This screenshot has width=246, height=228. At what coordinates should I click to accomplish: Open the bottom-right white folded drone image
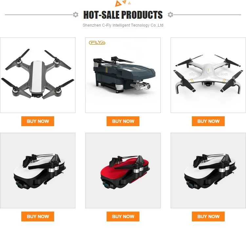pos(208,171)
